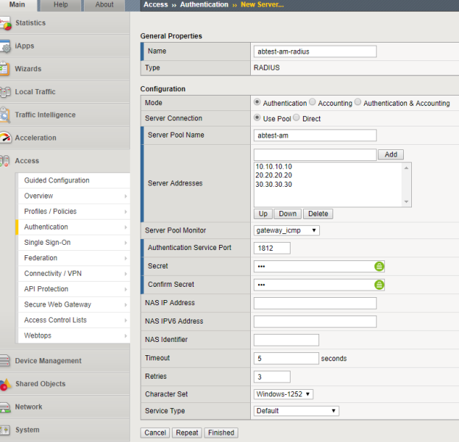Click the Device Management icon
459x442 pixels.
(x=5, y=361)
